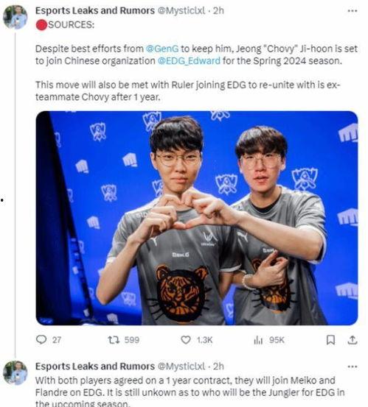Open the second tweet's profile avatar
368x407 pixels.
pos(15,372)
